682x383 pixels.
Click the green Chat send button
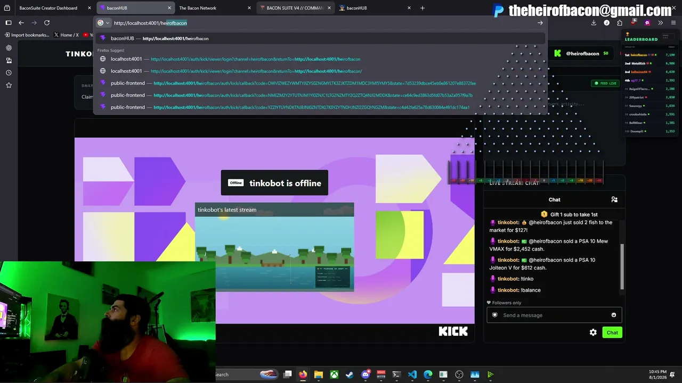coord(612,332)
